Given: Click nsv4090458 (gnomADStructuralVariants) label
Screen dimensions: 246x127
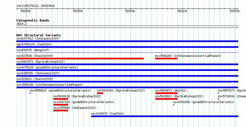Looking at the screenshot, I should pyautogui.click(x=204, y=102).
